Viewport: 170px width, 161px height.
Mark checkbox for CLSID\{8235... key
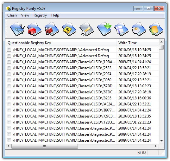(x=9, y=98)
